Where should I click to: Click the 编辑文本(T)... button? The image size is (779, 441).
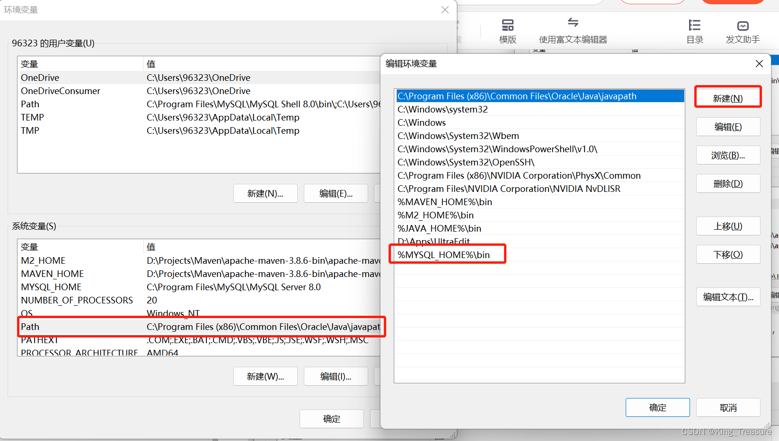pos(728,297)
